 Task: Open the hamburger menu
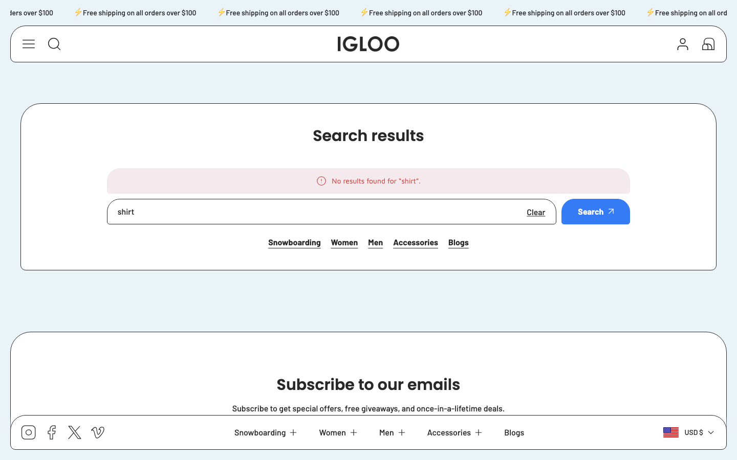click(29, 44)
